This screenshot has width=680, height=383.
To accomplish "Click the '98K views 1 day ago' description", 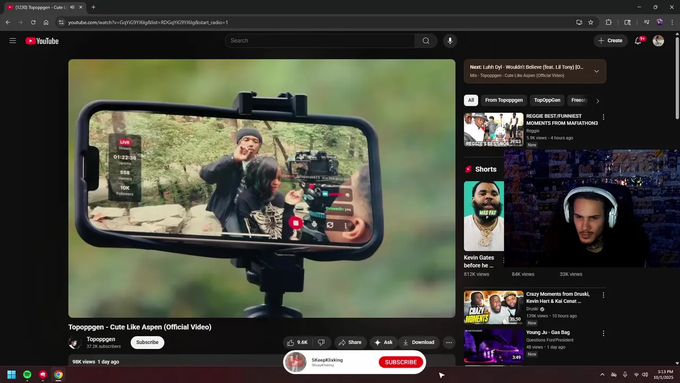I will point(96,362).
